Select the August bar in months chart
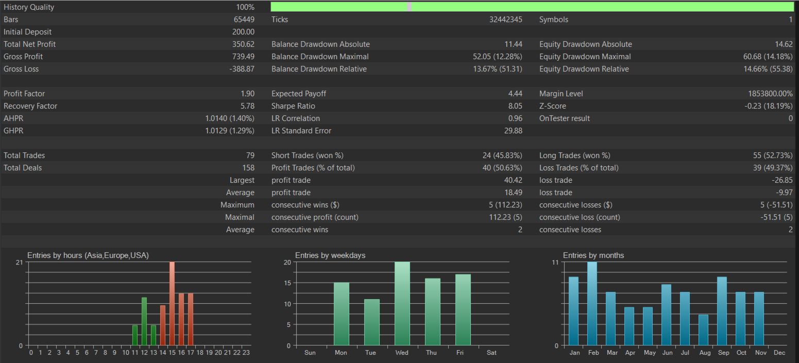Screen dimensions: 799x363 pyautogui.click(x=703, y=330)
